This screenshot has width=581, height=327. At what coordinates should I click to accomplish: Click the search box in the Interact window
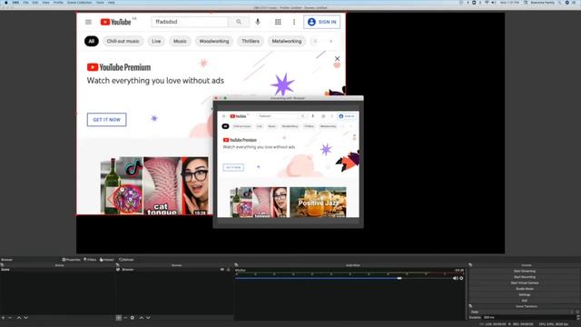tap(278, 116)
